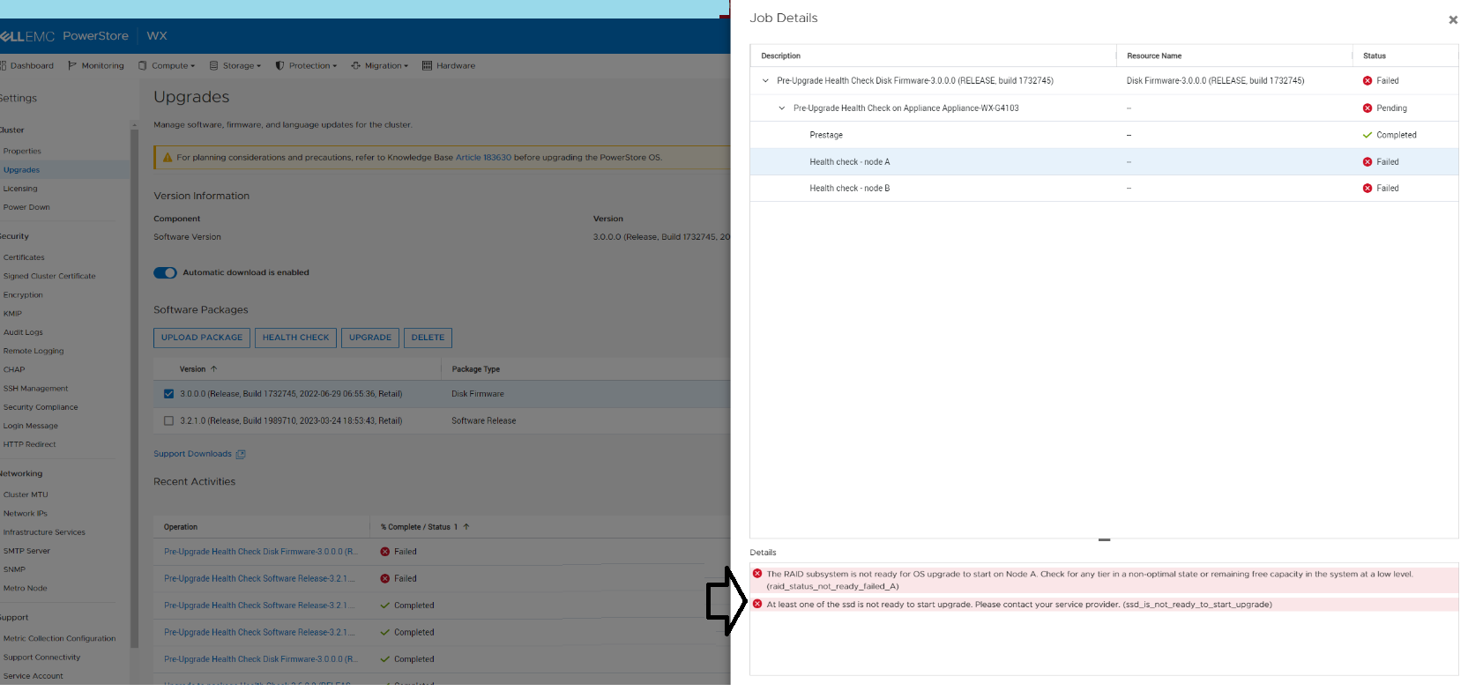Image resolution: width=1468 pixels, height=691 pixels.
Task: Open the Migration dropdown menu
Action: pyautogui.click(x=380, y=65)
